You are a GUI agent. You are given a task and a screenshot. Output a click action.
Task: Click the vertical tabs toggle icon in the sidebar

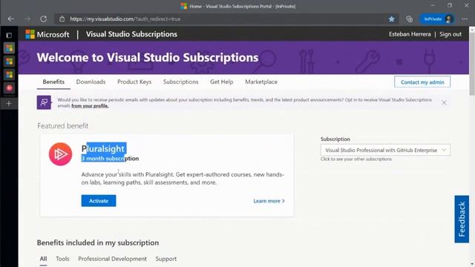coord(9,36)
